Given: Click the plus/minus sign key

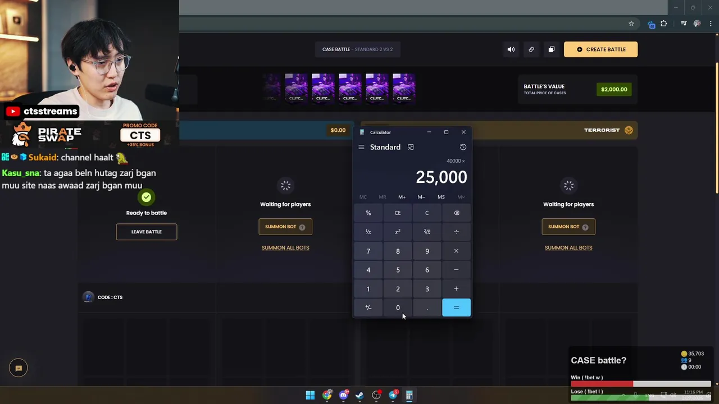Looking at the screenshot, I should tap(368, 307).
